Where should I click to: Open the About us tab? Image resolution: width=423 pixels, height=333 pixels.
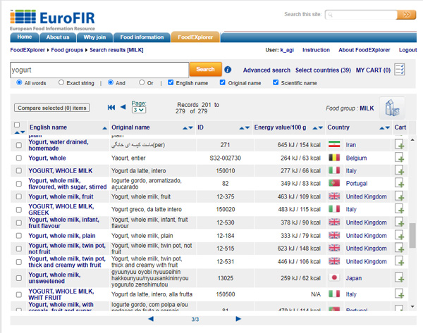[x=58, y=37]
